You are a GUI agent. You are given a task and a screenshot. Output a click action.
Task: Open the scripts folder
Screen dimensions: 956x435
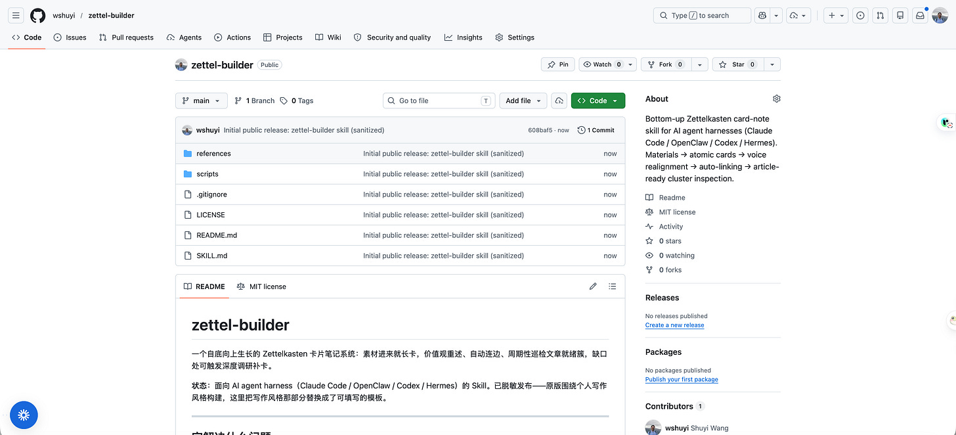click(x=207, y=174)
